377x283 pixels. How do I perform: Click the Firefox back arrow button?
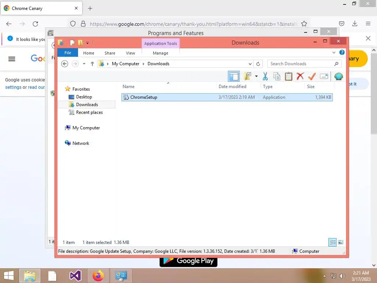(x=9, y=24)
